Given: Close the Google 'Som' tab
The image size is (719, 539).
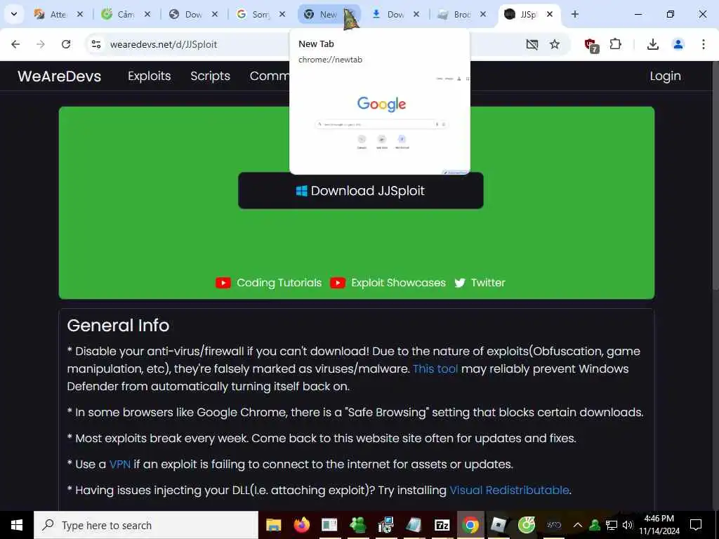Looking at the screenshot, I should pyautogui.click(x=282, y=14).
